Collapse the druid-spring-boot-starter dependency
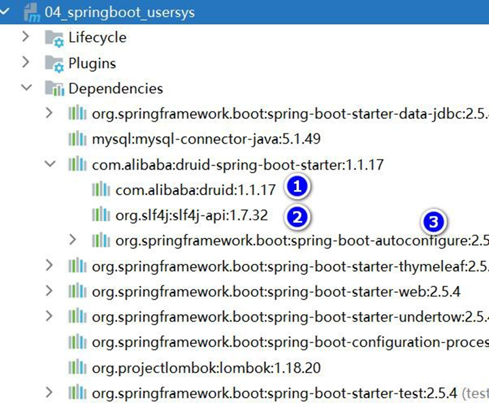 tap(49, 164)
